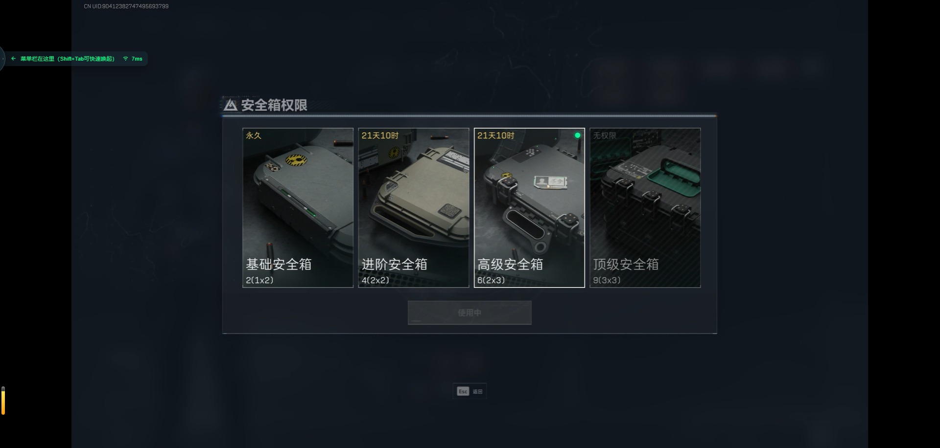The height and width of the screenshot is (448, 940).
Task: Select the 基础安全箱 2(1x2) card
Action: tap(298, 208)
